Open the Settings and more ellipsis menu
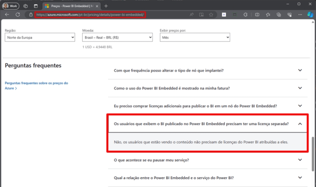The image size is (316, 187). tap(300, 14)
